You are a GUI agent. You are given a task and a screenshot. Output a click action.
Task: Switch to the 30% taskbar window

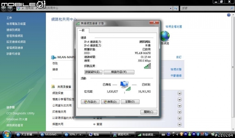pyautogui.click(x=75, y=135)
